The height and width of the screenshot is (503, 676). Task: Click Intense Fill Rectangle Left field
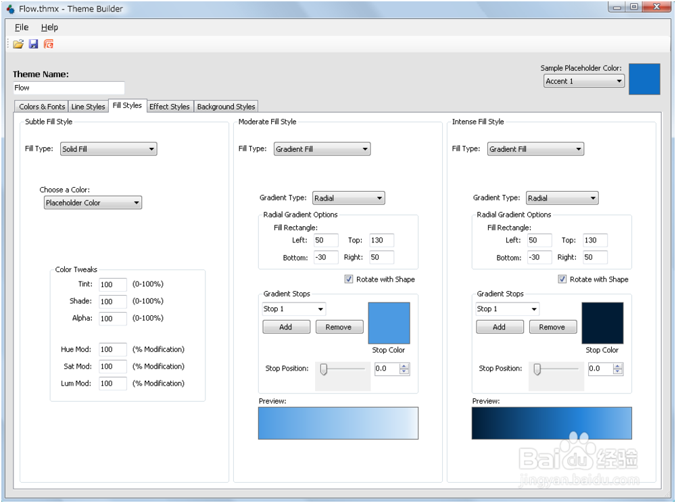(539, 240)
